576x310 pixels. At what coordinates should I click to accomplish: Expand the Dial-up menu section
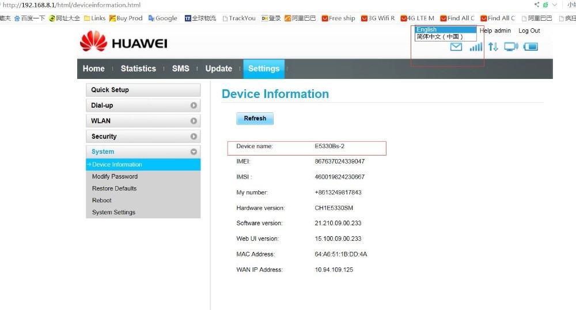click(143, 105)
